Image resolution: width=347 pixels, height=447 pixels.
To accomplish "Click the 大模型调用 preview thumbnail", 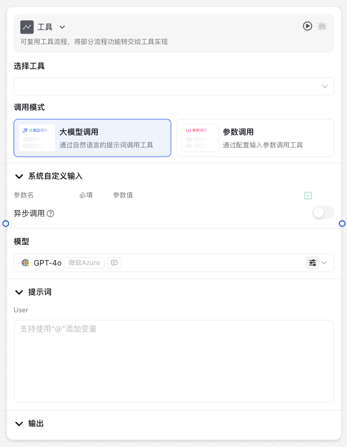I will pos(37,138).
